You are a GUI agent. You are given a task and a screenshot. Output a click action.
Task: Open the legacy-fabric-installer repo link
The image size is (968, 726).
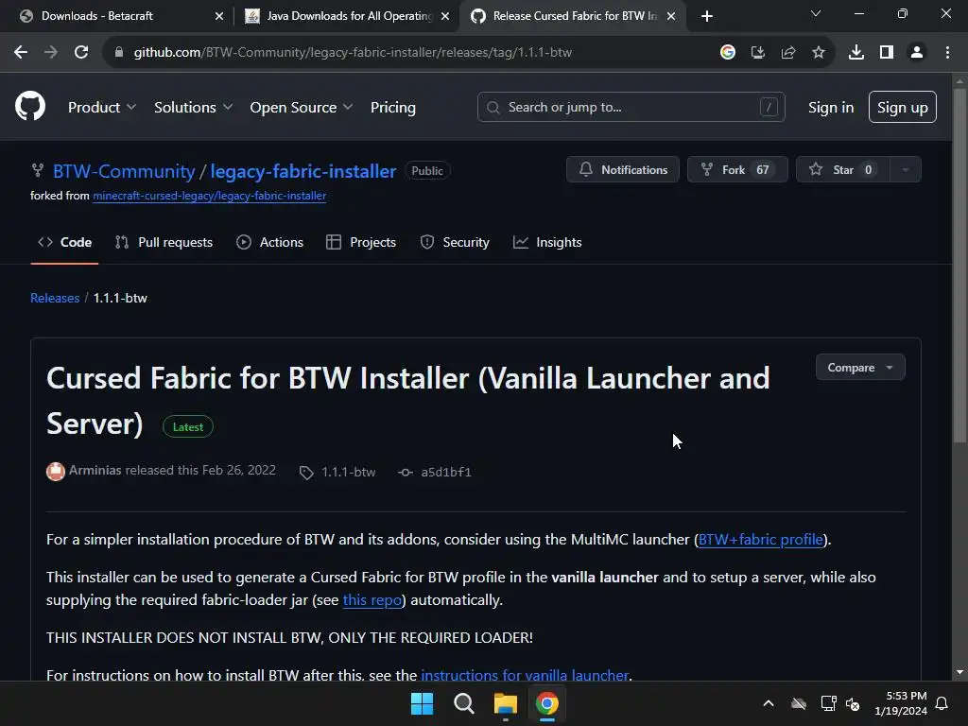303,171
